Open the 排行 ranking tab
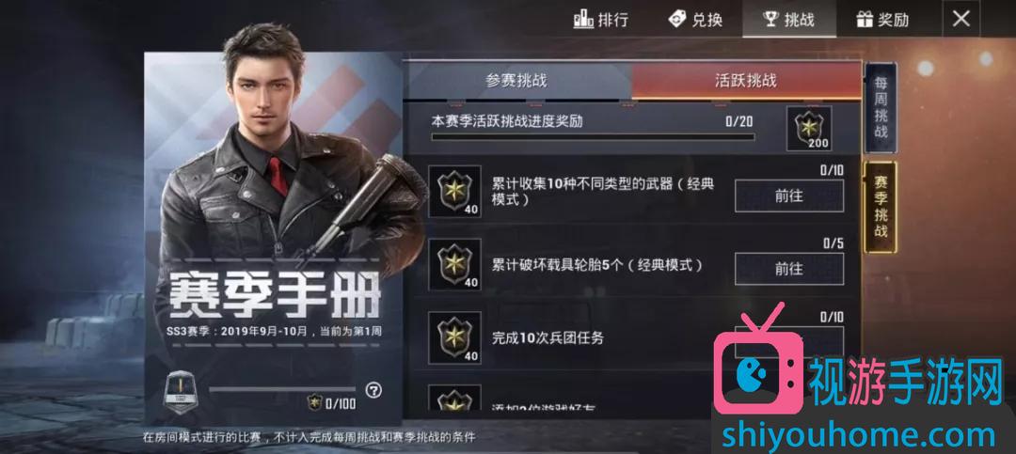The height and width of the screenshot is (454, 1016). [x=600, y=20]
